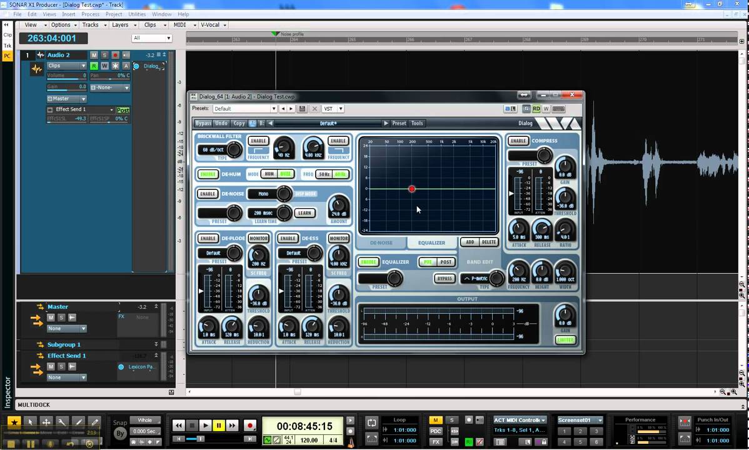Select the arrow Select tool

pyautogui.click(x=30, y=422)
